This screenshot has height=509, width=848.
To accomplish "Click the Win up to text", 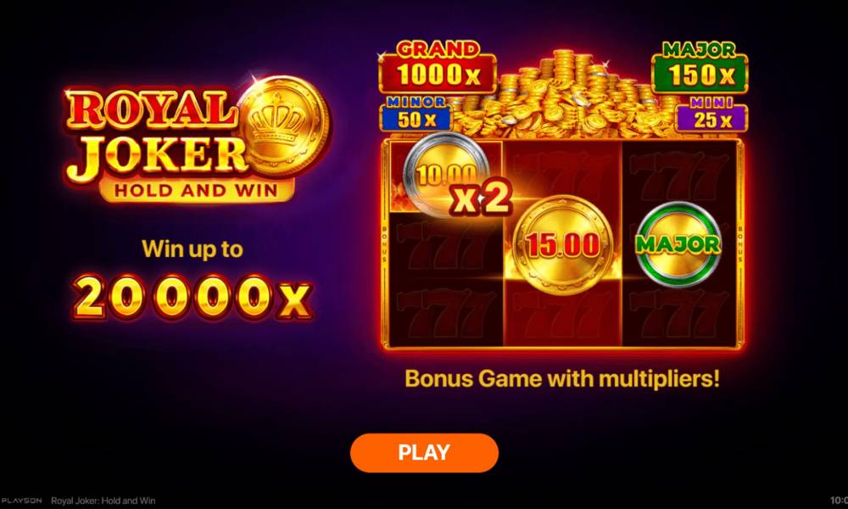I will coord(192,249).
